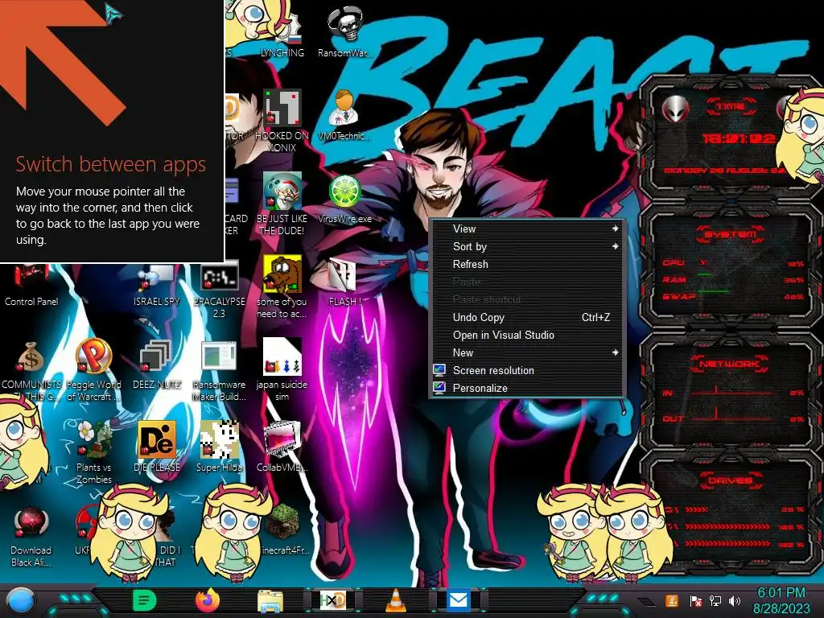Open the FLASH ! desktop icon
Viewport: 824px width, 618px height.
click(344, 282)
